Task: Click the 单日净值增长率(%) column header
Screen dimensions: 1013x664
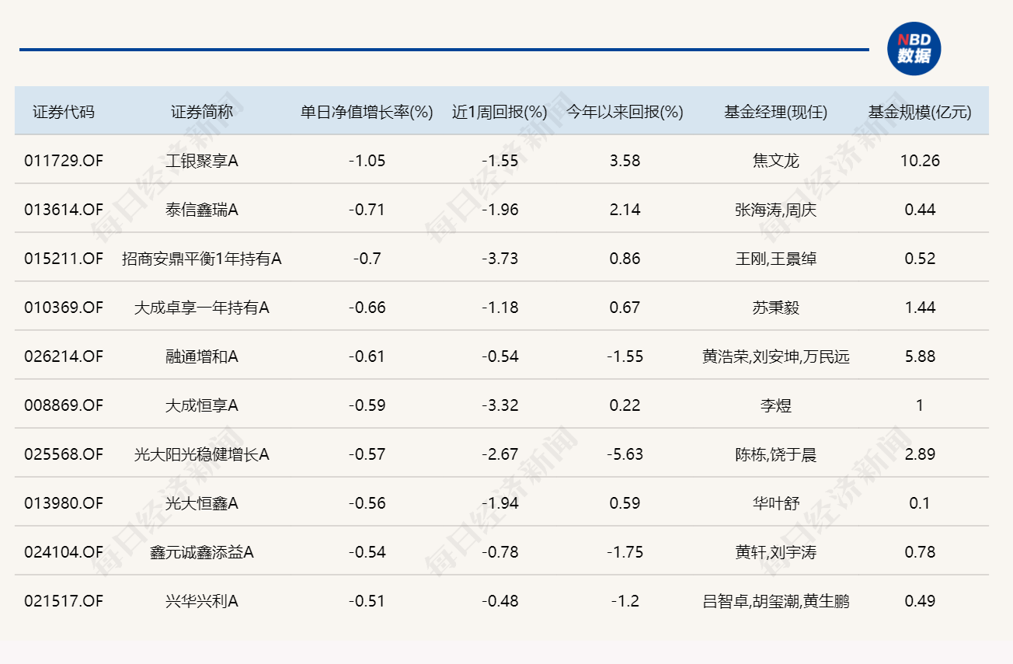Action: click(367, 112)
